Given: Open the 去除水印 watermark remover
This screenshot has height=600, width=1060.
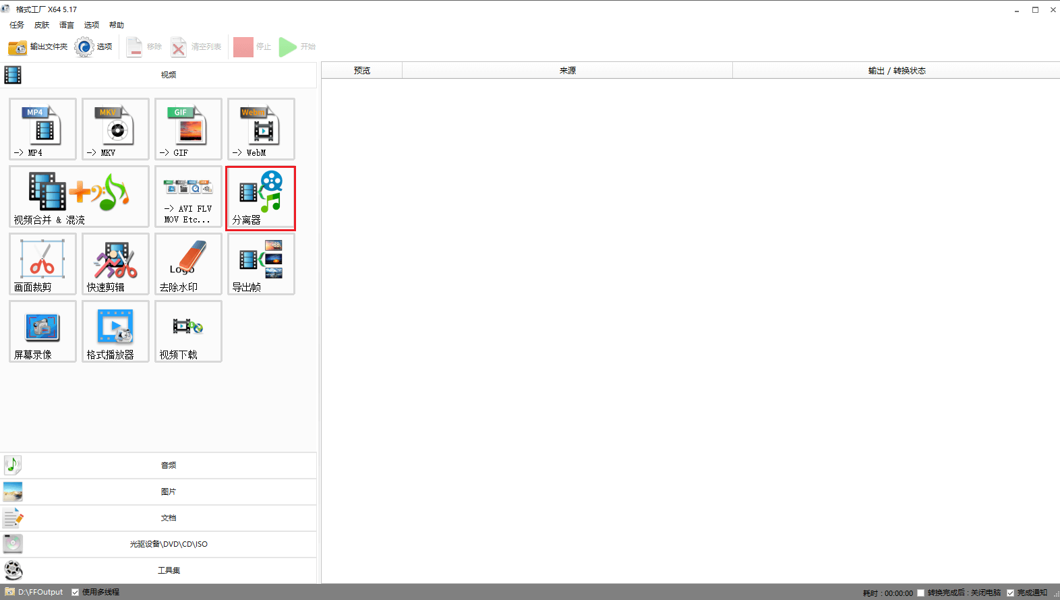Looking at the screenshot, I should (188, 264).
